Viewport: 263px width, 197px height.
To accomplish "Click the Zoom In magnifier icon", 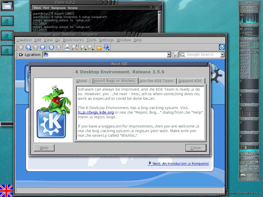I will coord(83,47).
